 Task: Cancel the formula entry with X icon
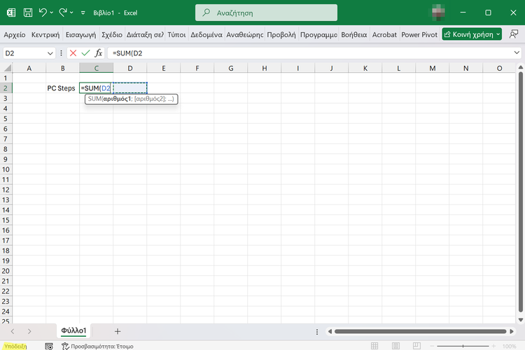[x=73, y=53]
